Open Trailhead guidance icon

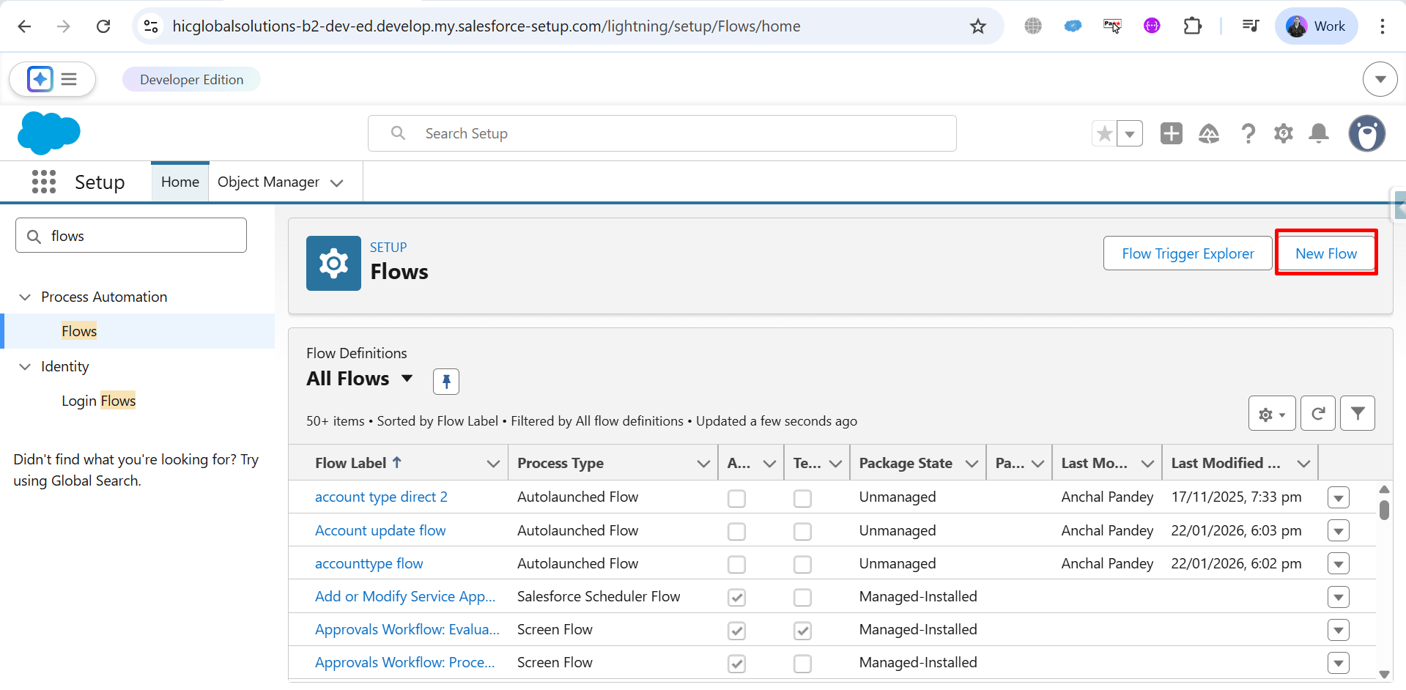[x=1208, y=133]
